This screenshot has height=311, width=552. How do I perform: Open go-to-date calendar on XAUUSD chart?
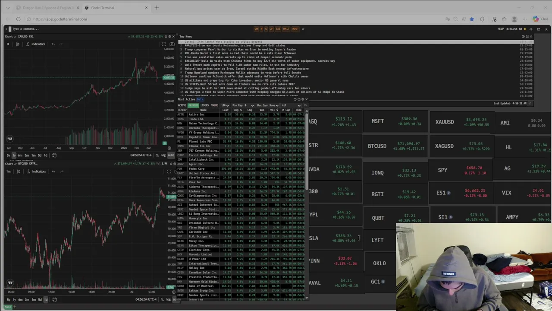[54, 155]
